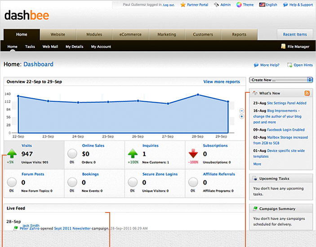Open Web Mail in the sub navigation
This screenshot has width=316, height=247.
pos(50,47)
